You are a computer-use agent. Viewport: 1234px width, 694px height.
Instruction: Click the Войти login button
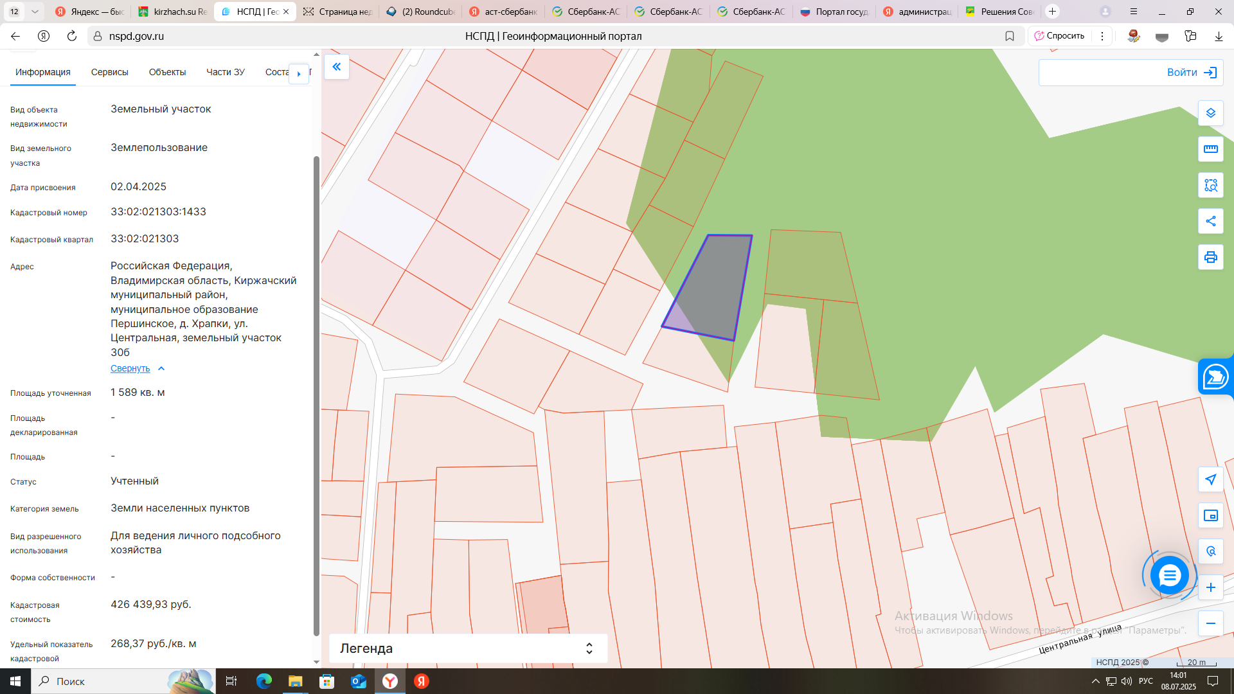pyautogui.click(x=1191, y=73)
